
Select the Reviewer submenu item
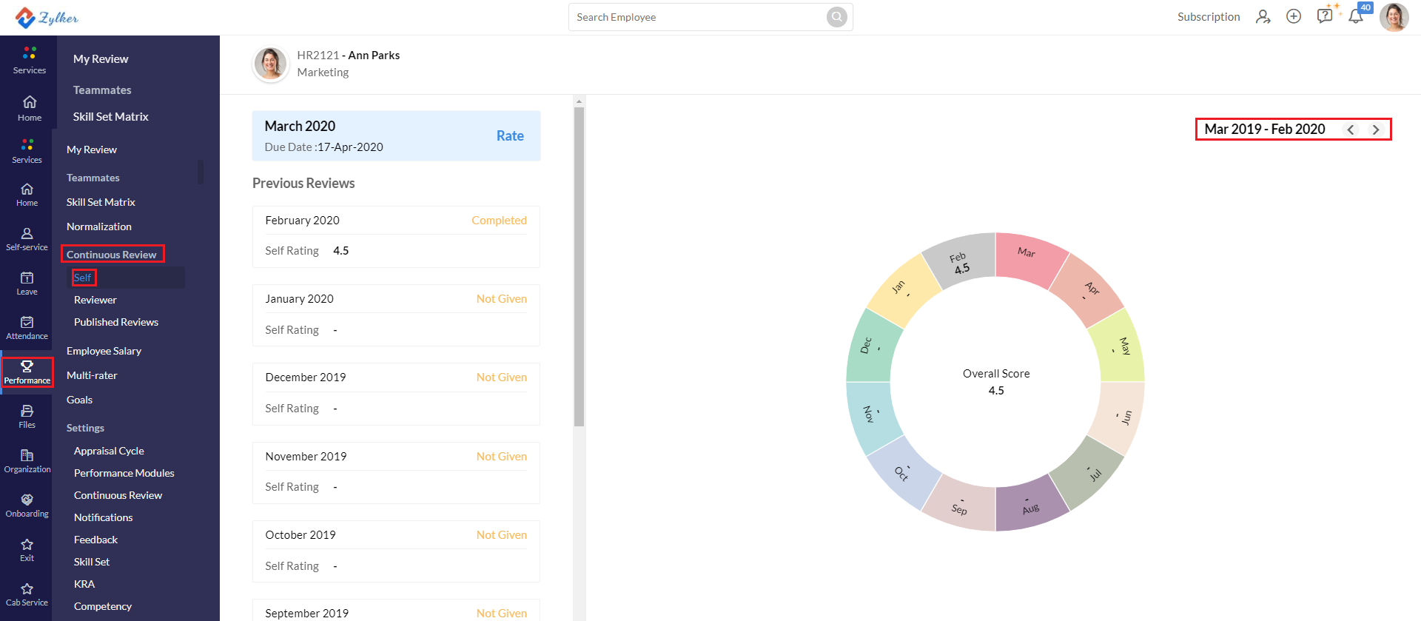(95, 300)
